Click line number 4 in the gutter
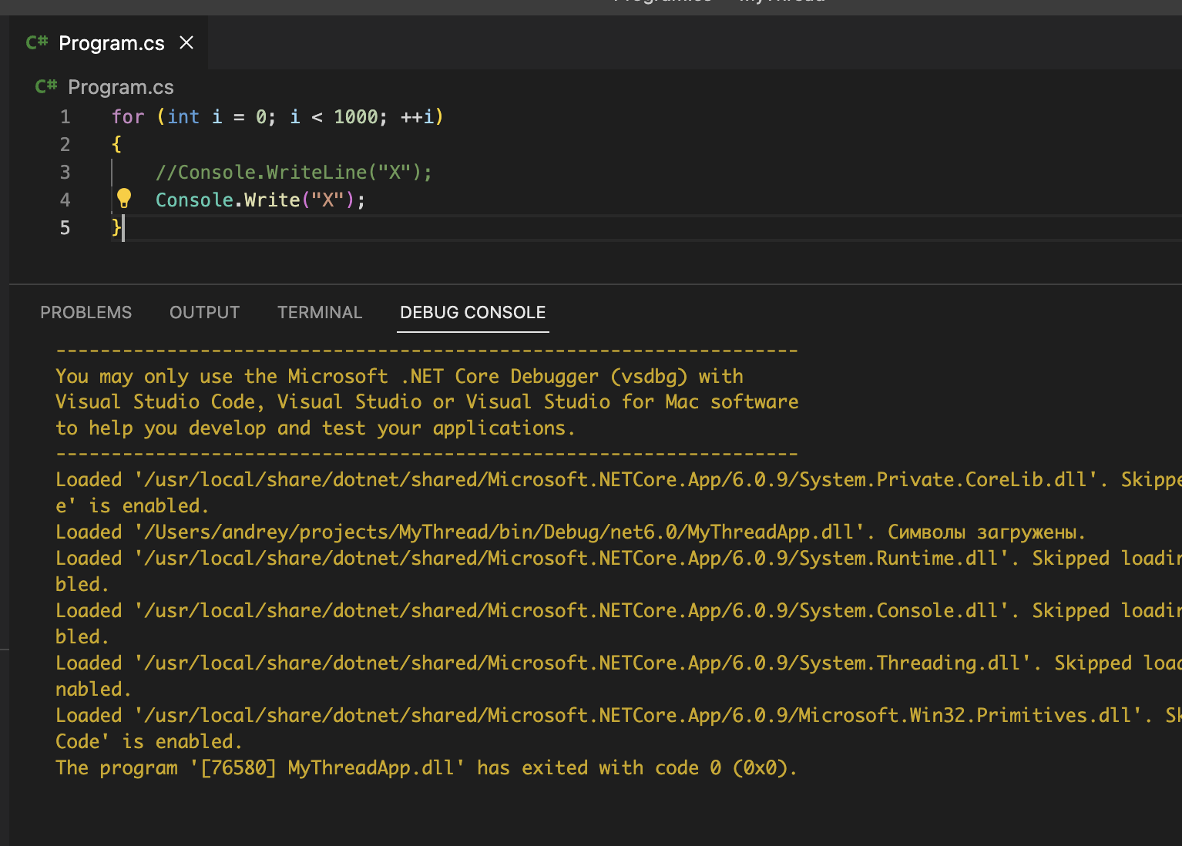Screen dimensions: 1182x846 (x=65, y=200)
